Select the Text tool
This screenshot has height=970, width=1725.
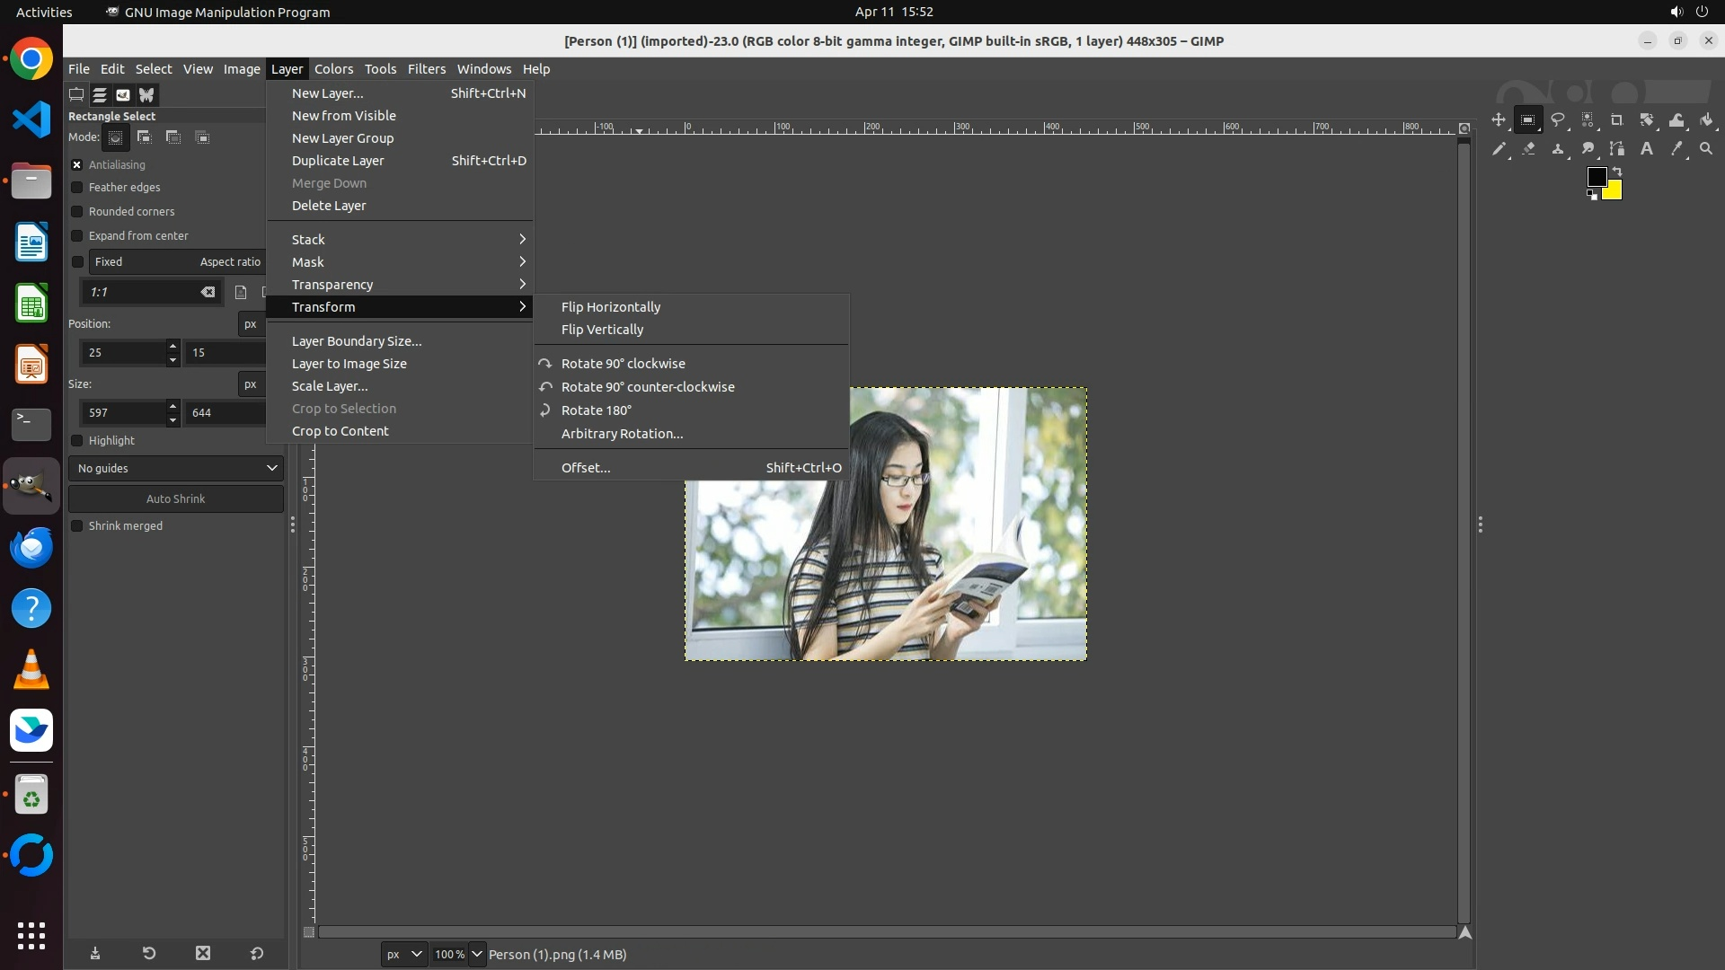tap(1647, 149)
